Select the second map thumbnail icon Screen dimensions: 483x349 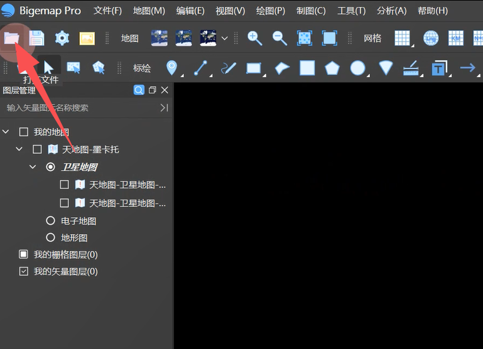[x=184, y=38]
